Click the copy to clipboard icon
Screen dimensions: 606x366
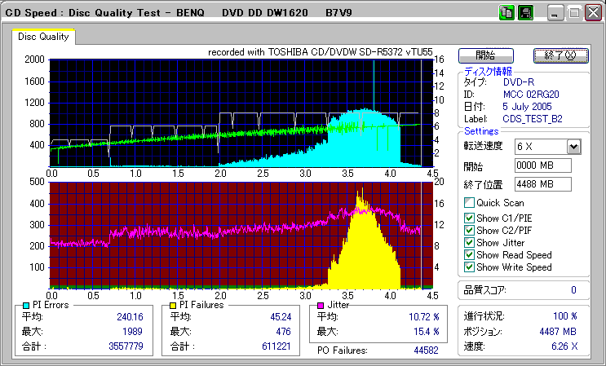pyautogui.click(x=506, y=13)
